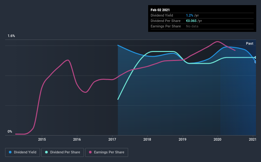Select the Dividend Per Share endpoint marker

coord(255,57)
